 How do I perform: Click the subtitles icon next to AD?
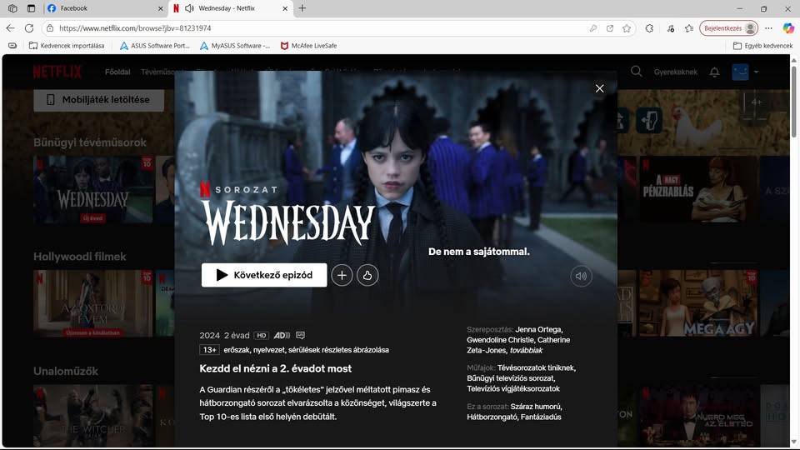[x=301, y=335]
